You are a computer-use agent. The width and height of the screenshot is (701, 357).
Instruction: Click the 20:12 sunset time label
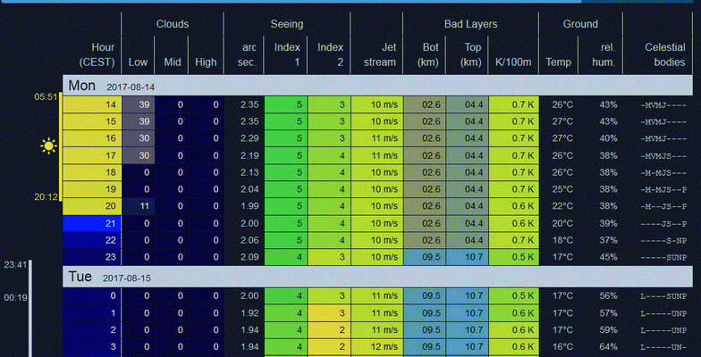coord(46,196)
